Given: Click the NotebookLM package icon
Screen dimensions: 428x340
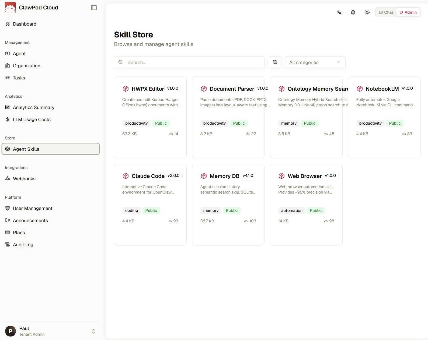Looking at the screenshot, I should click(x=360, y=89).
